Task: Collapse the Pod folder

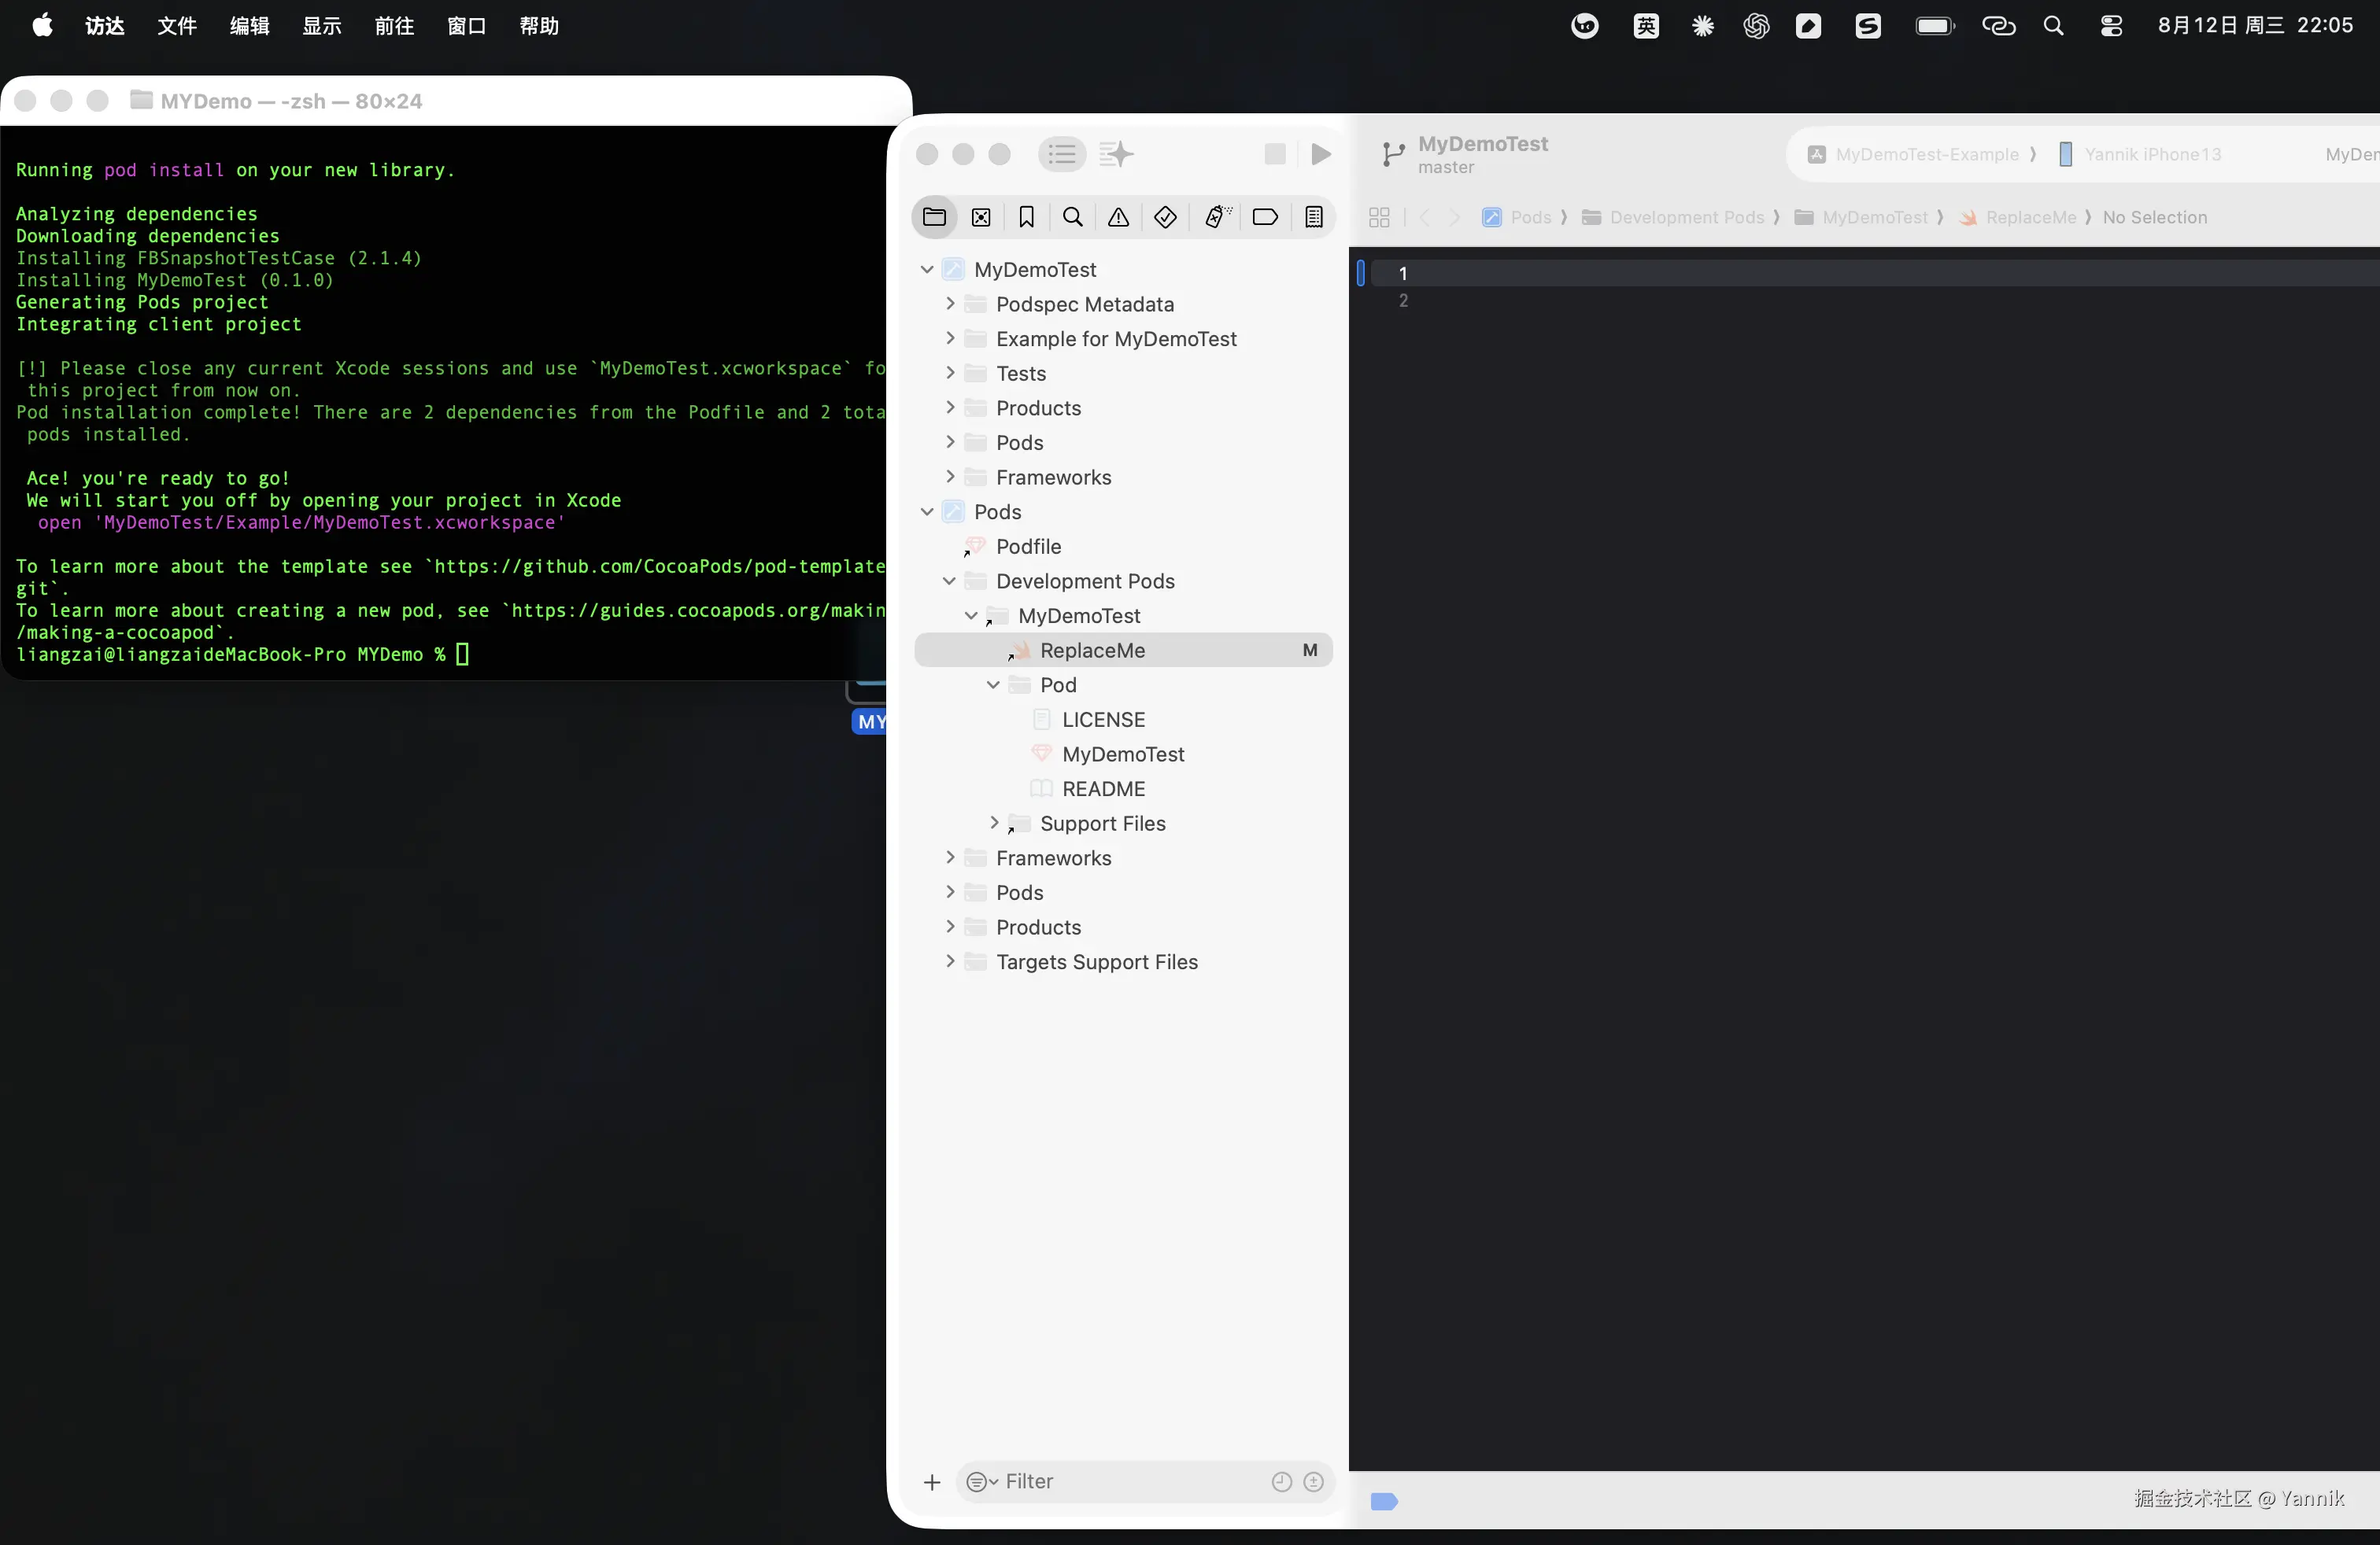Action: (993, 684)
